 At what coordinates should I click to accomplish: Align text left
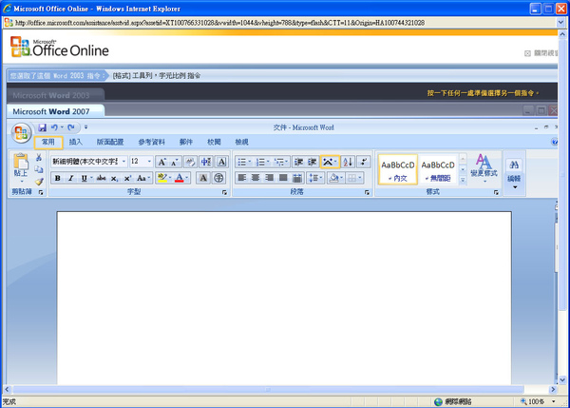click(241, 178)
